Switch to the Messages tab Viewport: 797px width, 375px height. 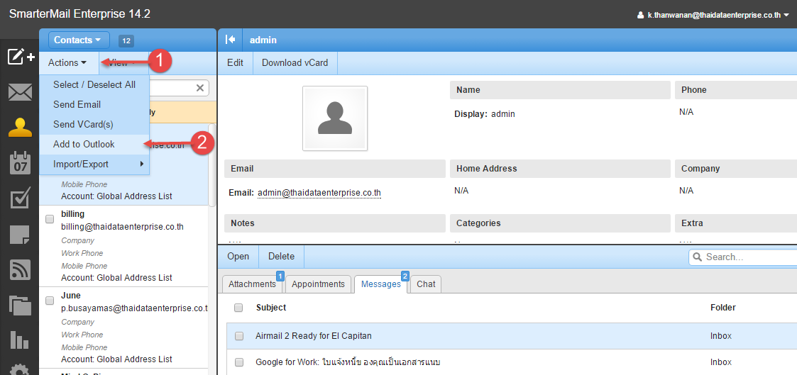(x=381, y=284)
